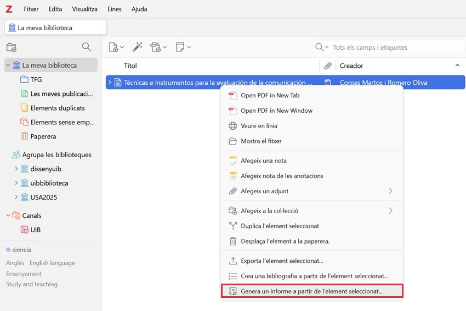
Task: Select the USA2025 library
Action: pyautogui.click(x=43, y=197)
